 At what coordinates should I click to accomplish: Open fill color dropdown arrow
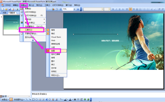tap(63, 100)
